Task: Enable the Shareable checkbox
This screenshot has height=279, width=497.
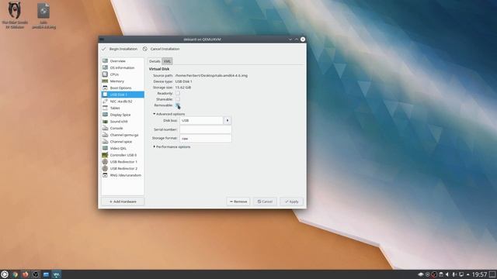Action: click(178, 99)
